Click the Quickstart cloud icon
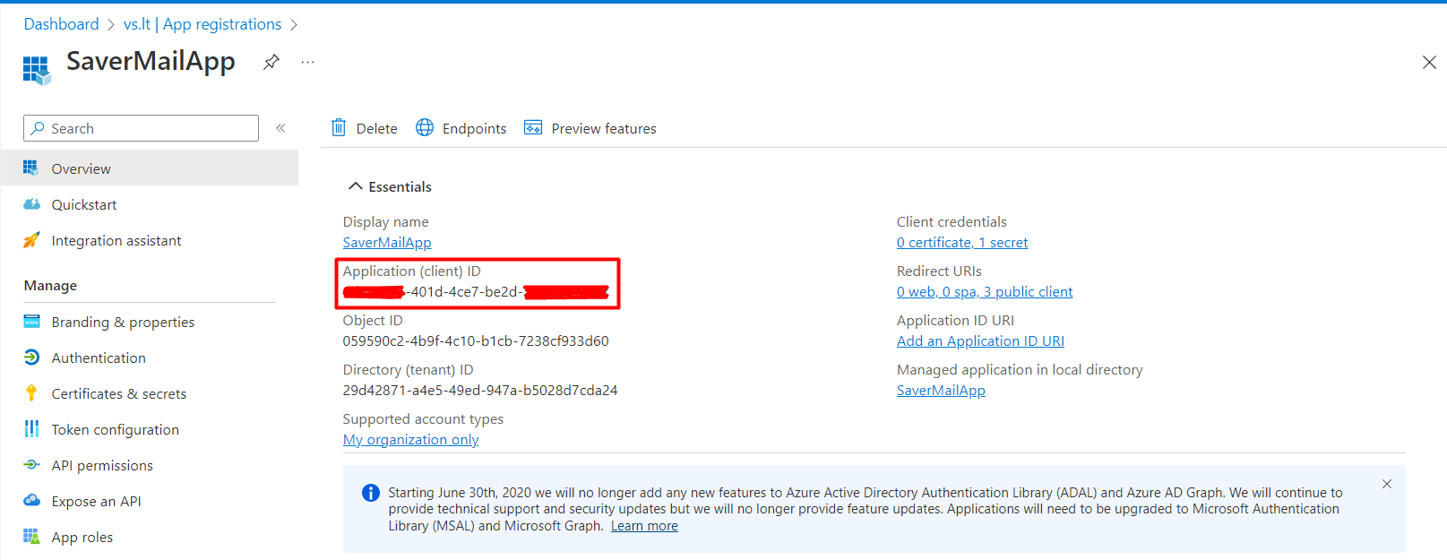1447x560 pixels. tap(31, 204)
